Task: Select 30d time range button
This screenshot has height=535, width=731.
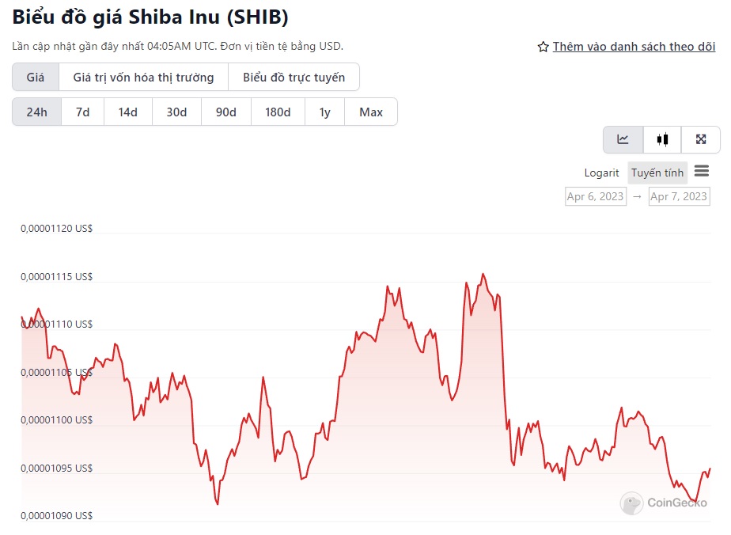Action: pyautogui.click(x=176, y=112)
